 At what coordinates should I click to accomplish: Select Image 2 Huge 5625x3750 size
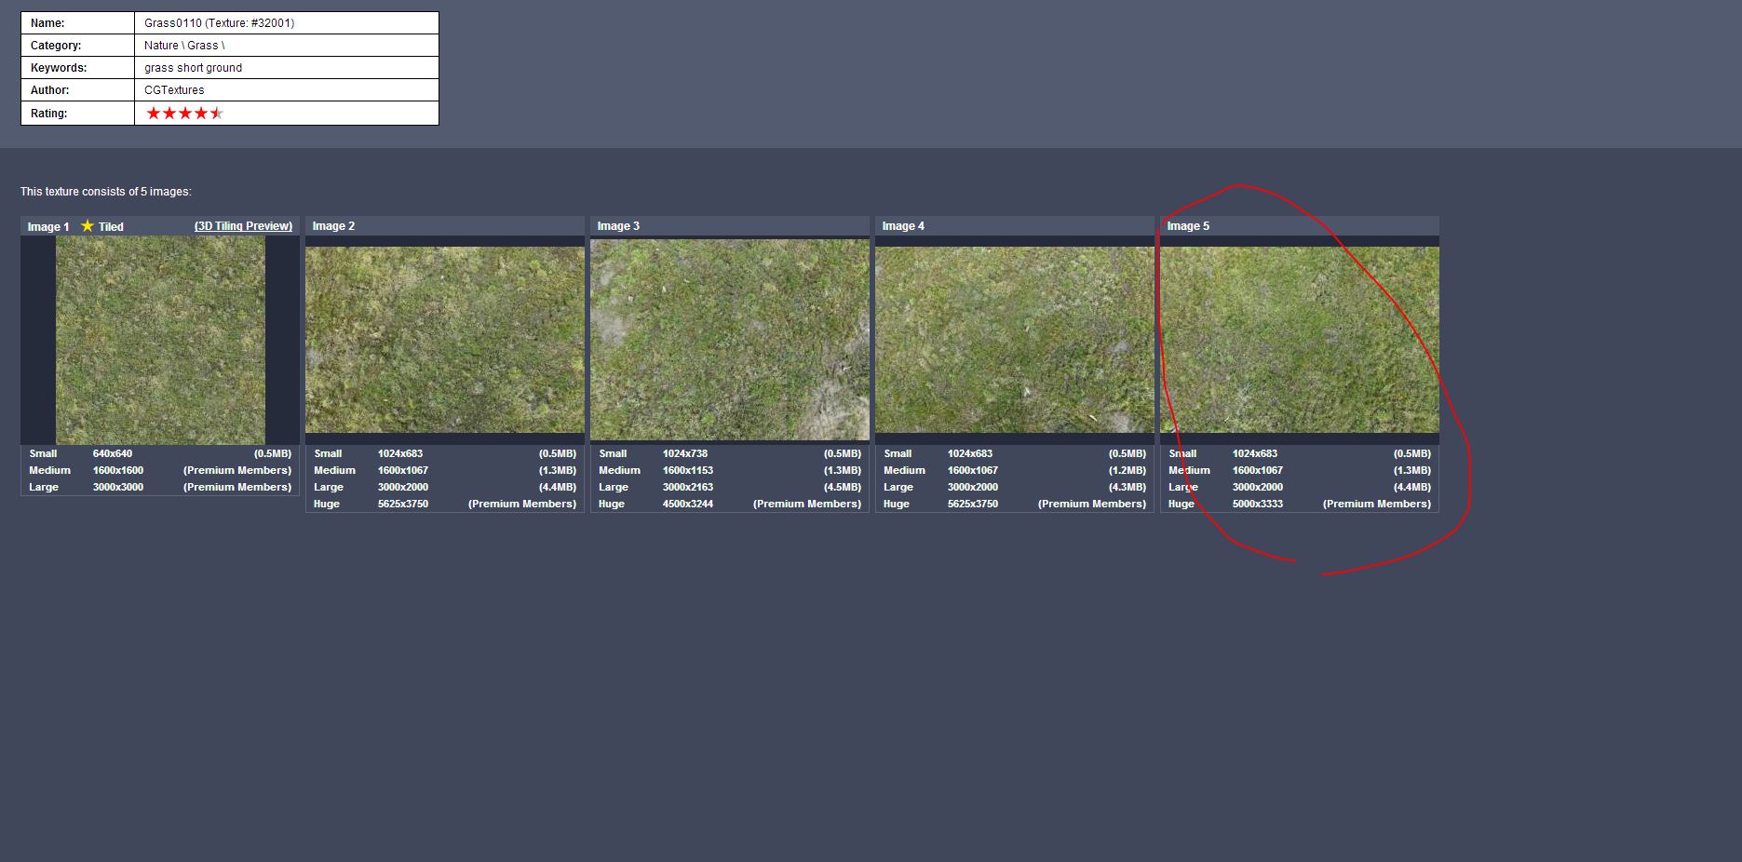pyautogui.click(x=403, y=505)
